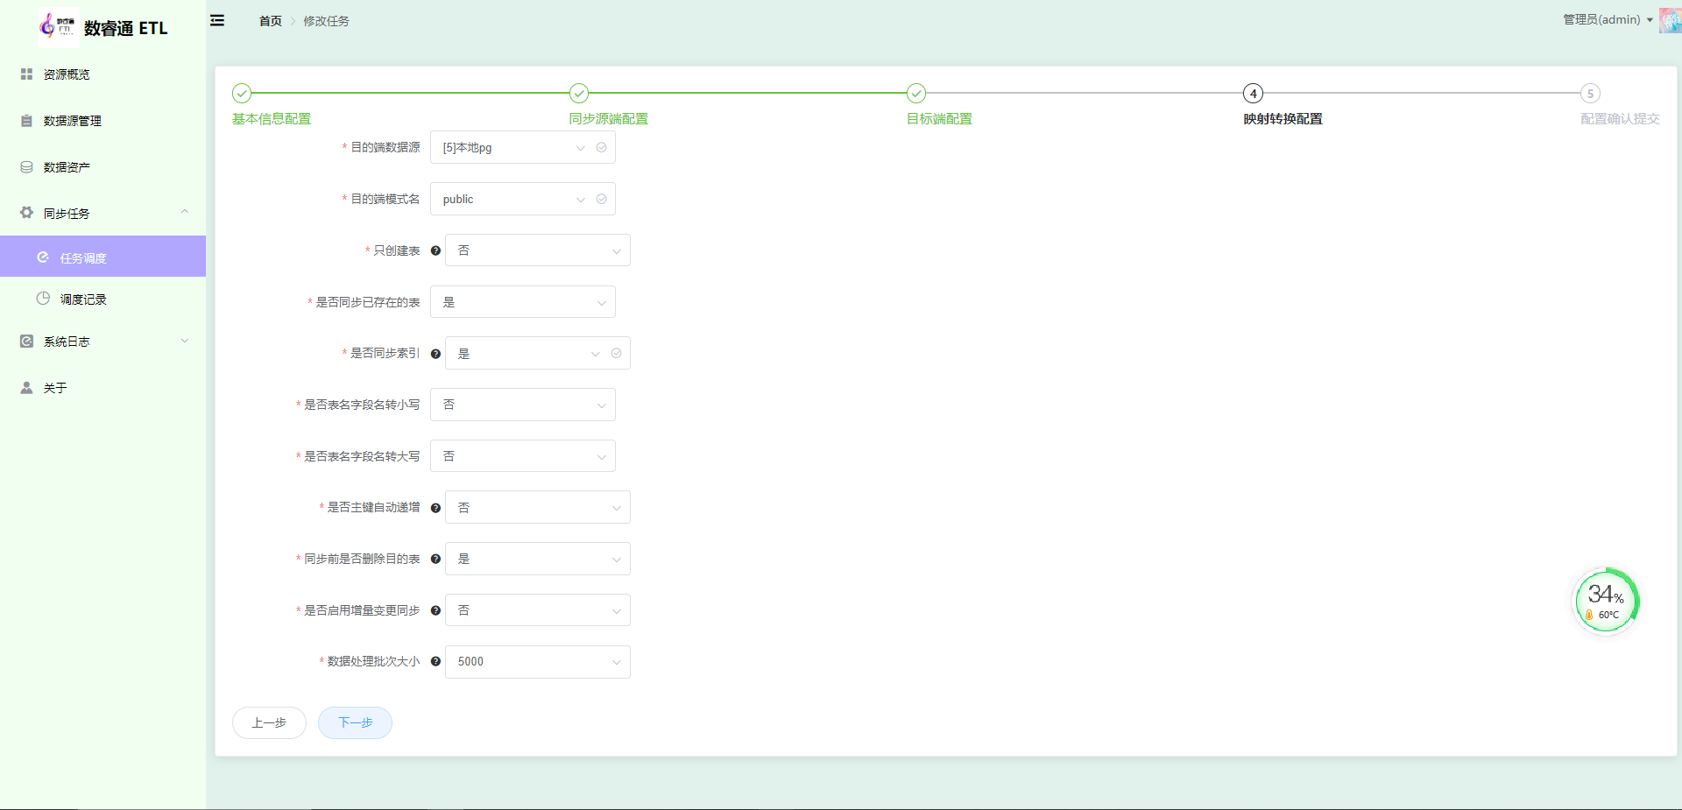
Task: Click step 4 映射转换配置 circle
Action: [1253, 94]
